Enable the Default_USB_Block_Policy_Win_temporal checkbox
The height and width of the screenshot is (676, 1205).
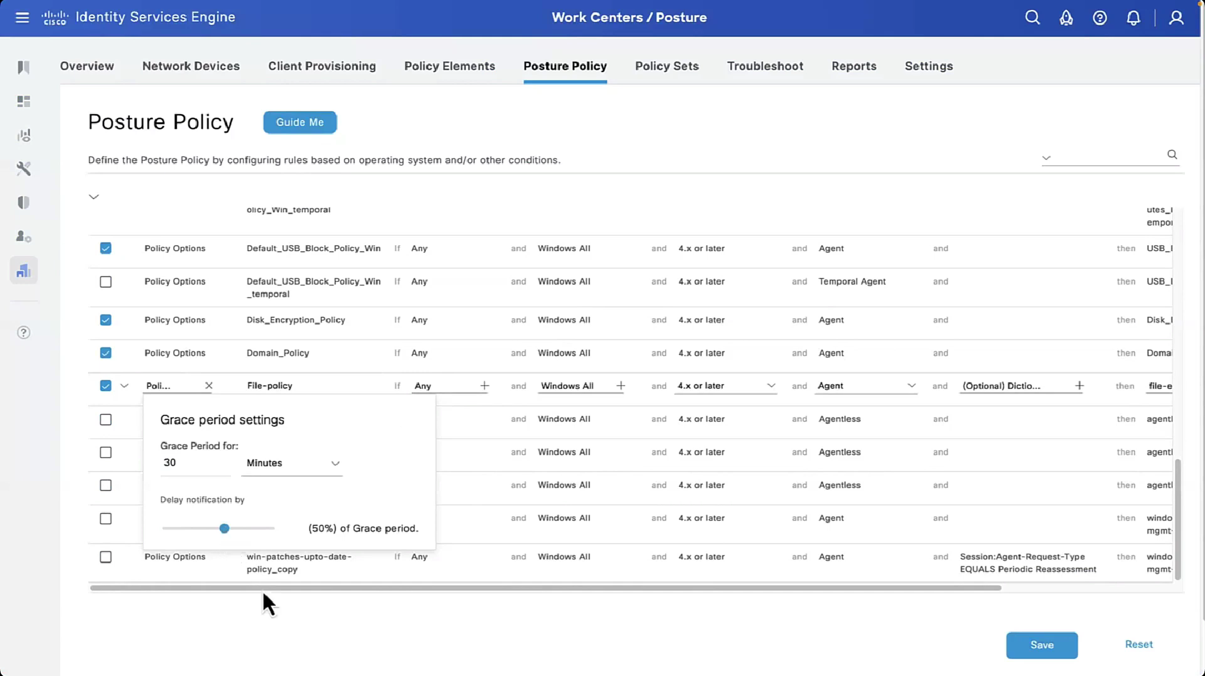pyautogui.click(x=106, y=282)
